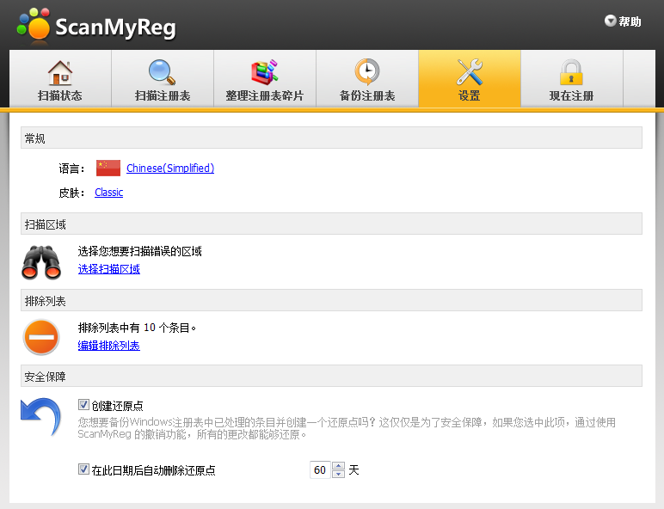Open the 整理注册表碎片 tab
Image resolution: width=664 pixels, height=509 pixels.
(x=265, y=79)
